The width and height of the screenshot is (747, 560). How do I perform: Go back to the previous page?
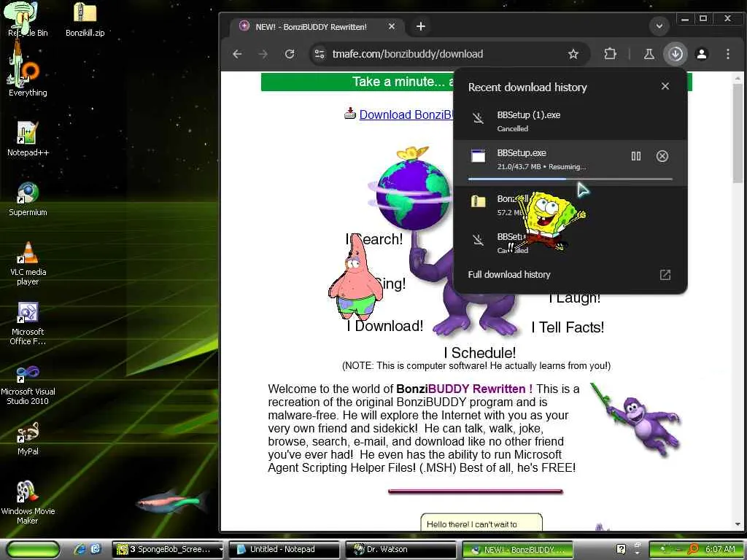[x=237, y=54]
